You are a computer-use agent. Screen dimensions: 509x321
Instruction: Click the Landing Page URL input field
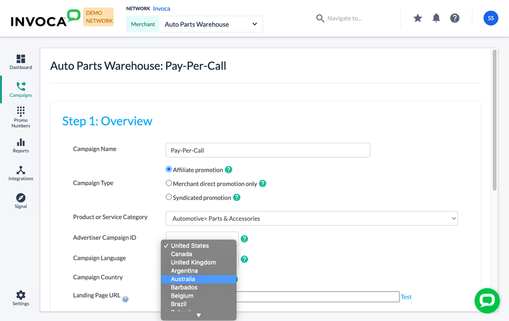point(317,297)
